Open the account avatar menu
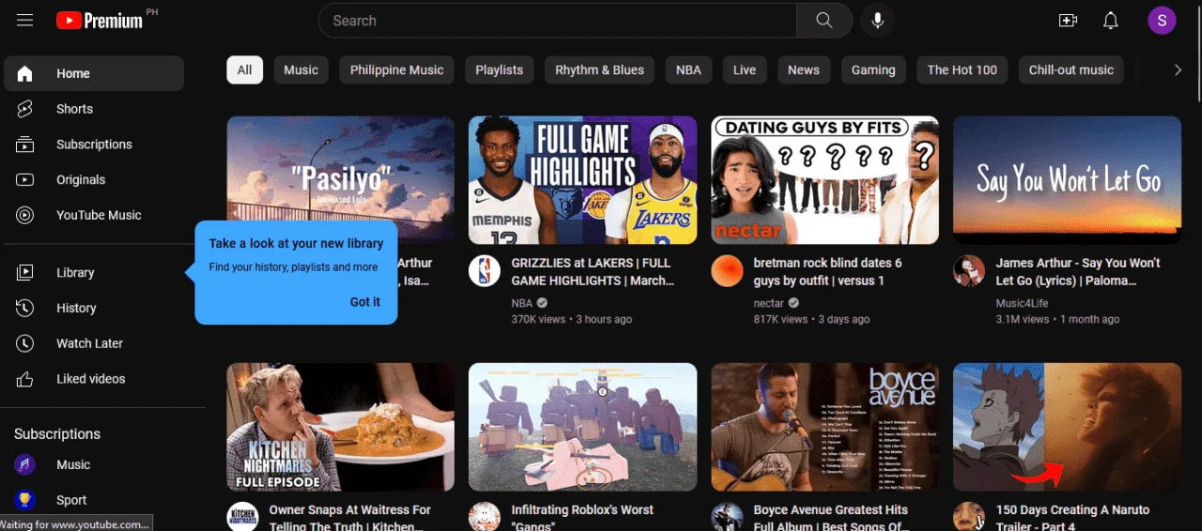This screenshot has height=531, width=1202. pyautogui.click(x=1162, y=21)
